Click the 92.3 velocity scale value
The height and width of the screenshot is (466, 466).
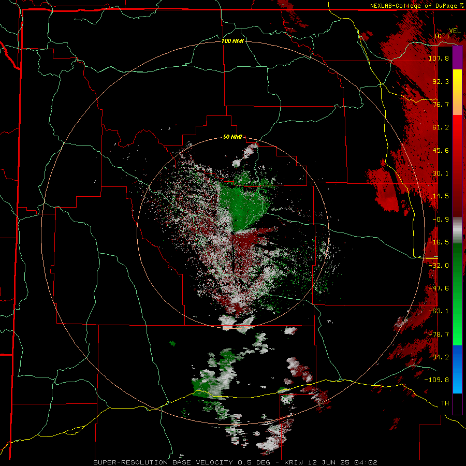(x=441, y=81)
